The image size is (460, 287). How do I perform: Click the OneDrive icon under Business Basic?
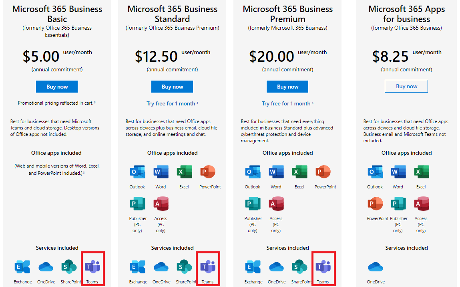pyautogui.click(x=46, y=267)
